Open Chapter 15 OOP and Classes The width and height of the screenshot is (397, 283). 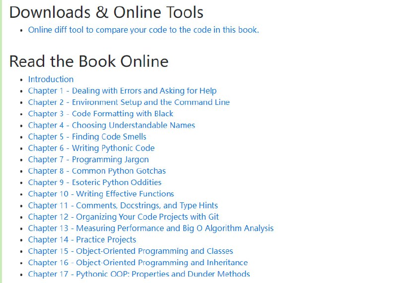pos(131,251)
